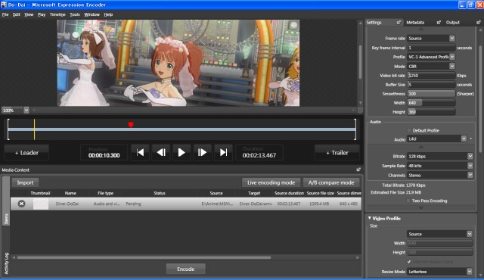
Task: Adjust the Width 640 slider field
Action: coord(431,103)
